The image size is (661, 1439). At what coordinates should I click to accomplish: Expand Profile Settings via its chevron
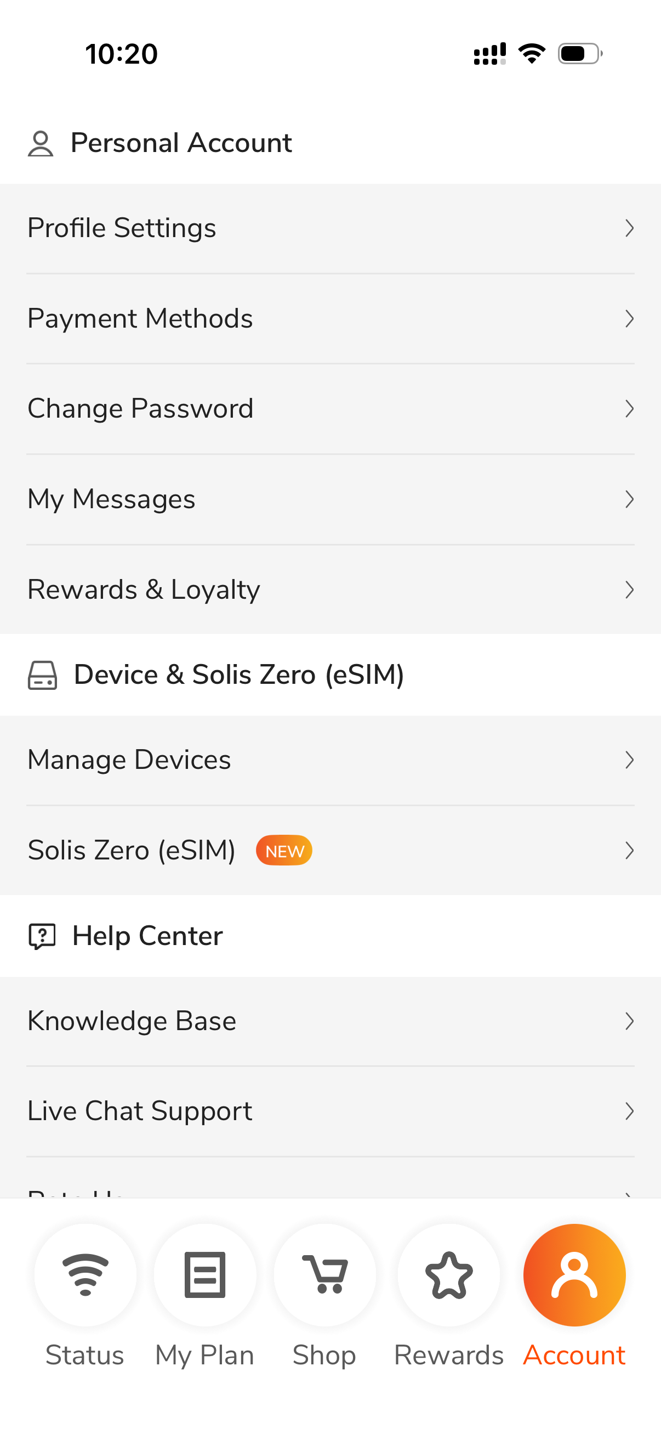click(x=629, y=228)
